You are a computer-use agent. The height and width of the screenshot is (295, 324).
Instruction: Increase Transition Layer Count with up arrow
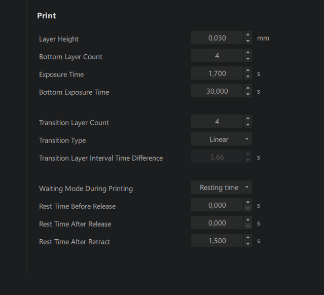tap(248, 118)
